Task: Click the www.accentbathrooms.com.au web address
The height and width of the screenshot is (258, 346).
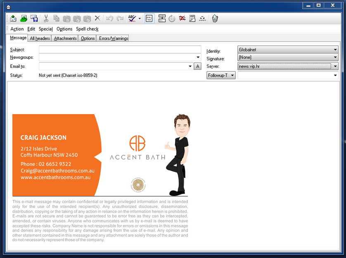Action: click(x=56, y=177)
